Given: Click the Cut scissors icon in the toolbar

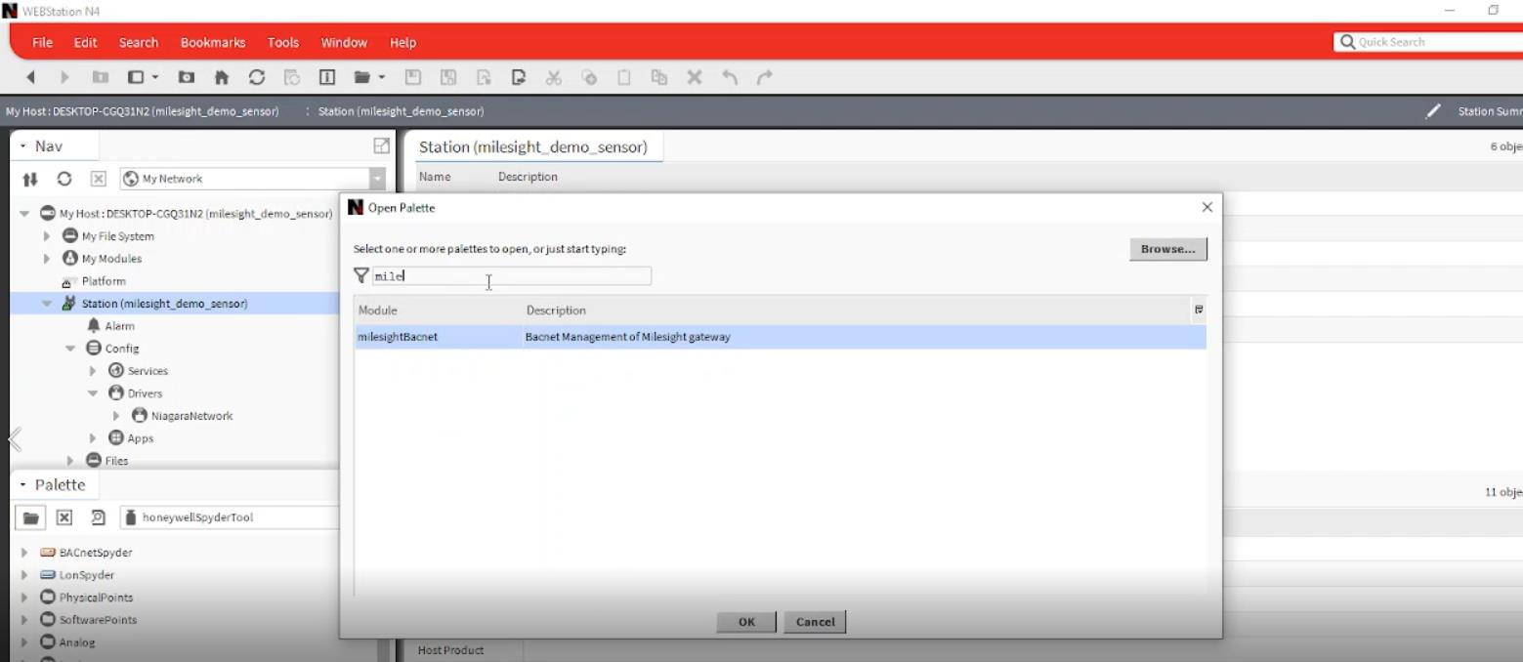Looking at the screenshot, I should (554, 77).
